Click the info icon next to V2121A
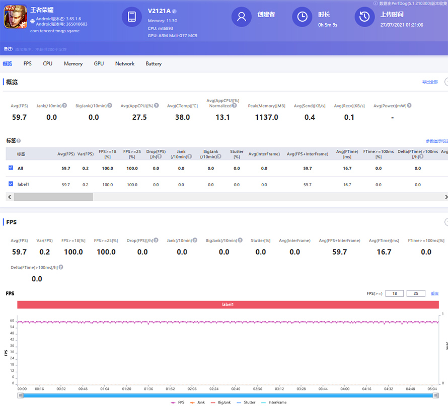The image size is (448, 406). (x=174, y=12)
